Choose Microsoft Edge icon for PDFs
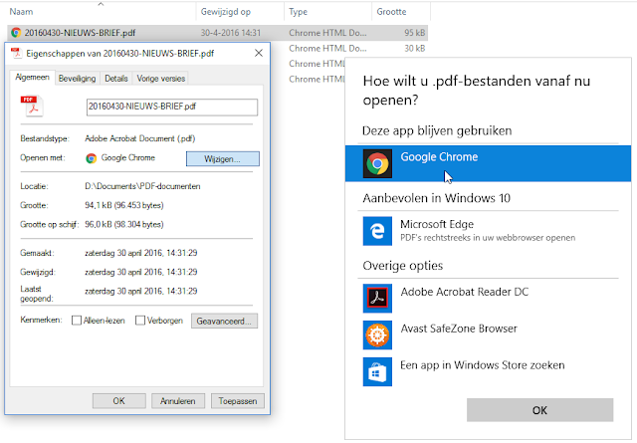 (x=377, y=231)
